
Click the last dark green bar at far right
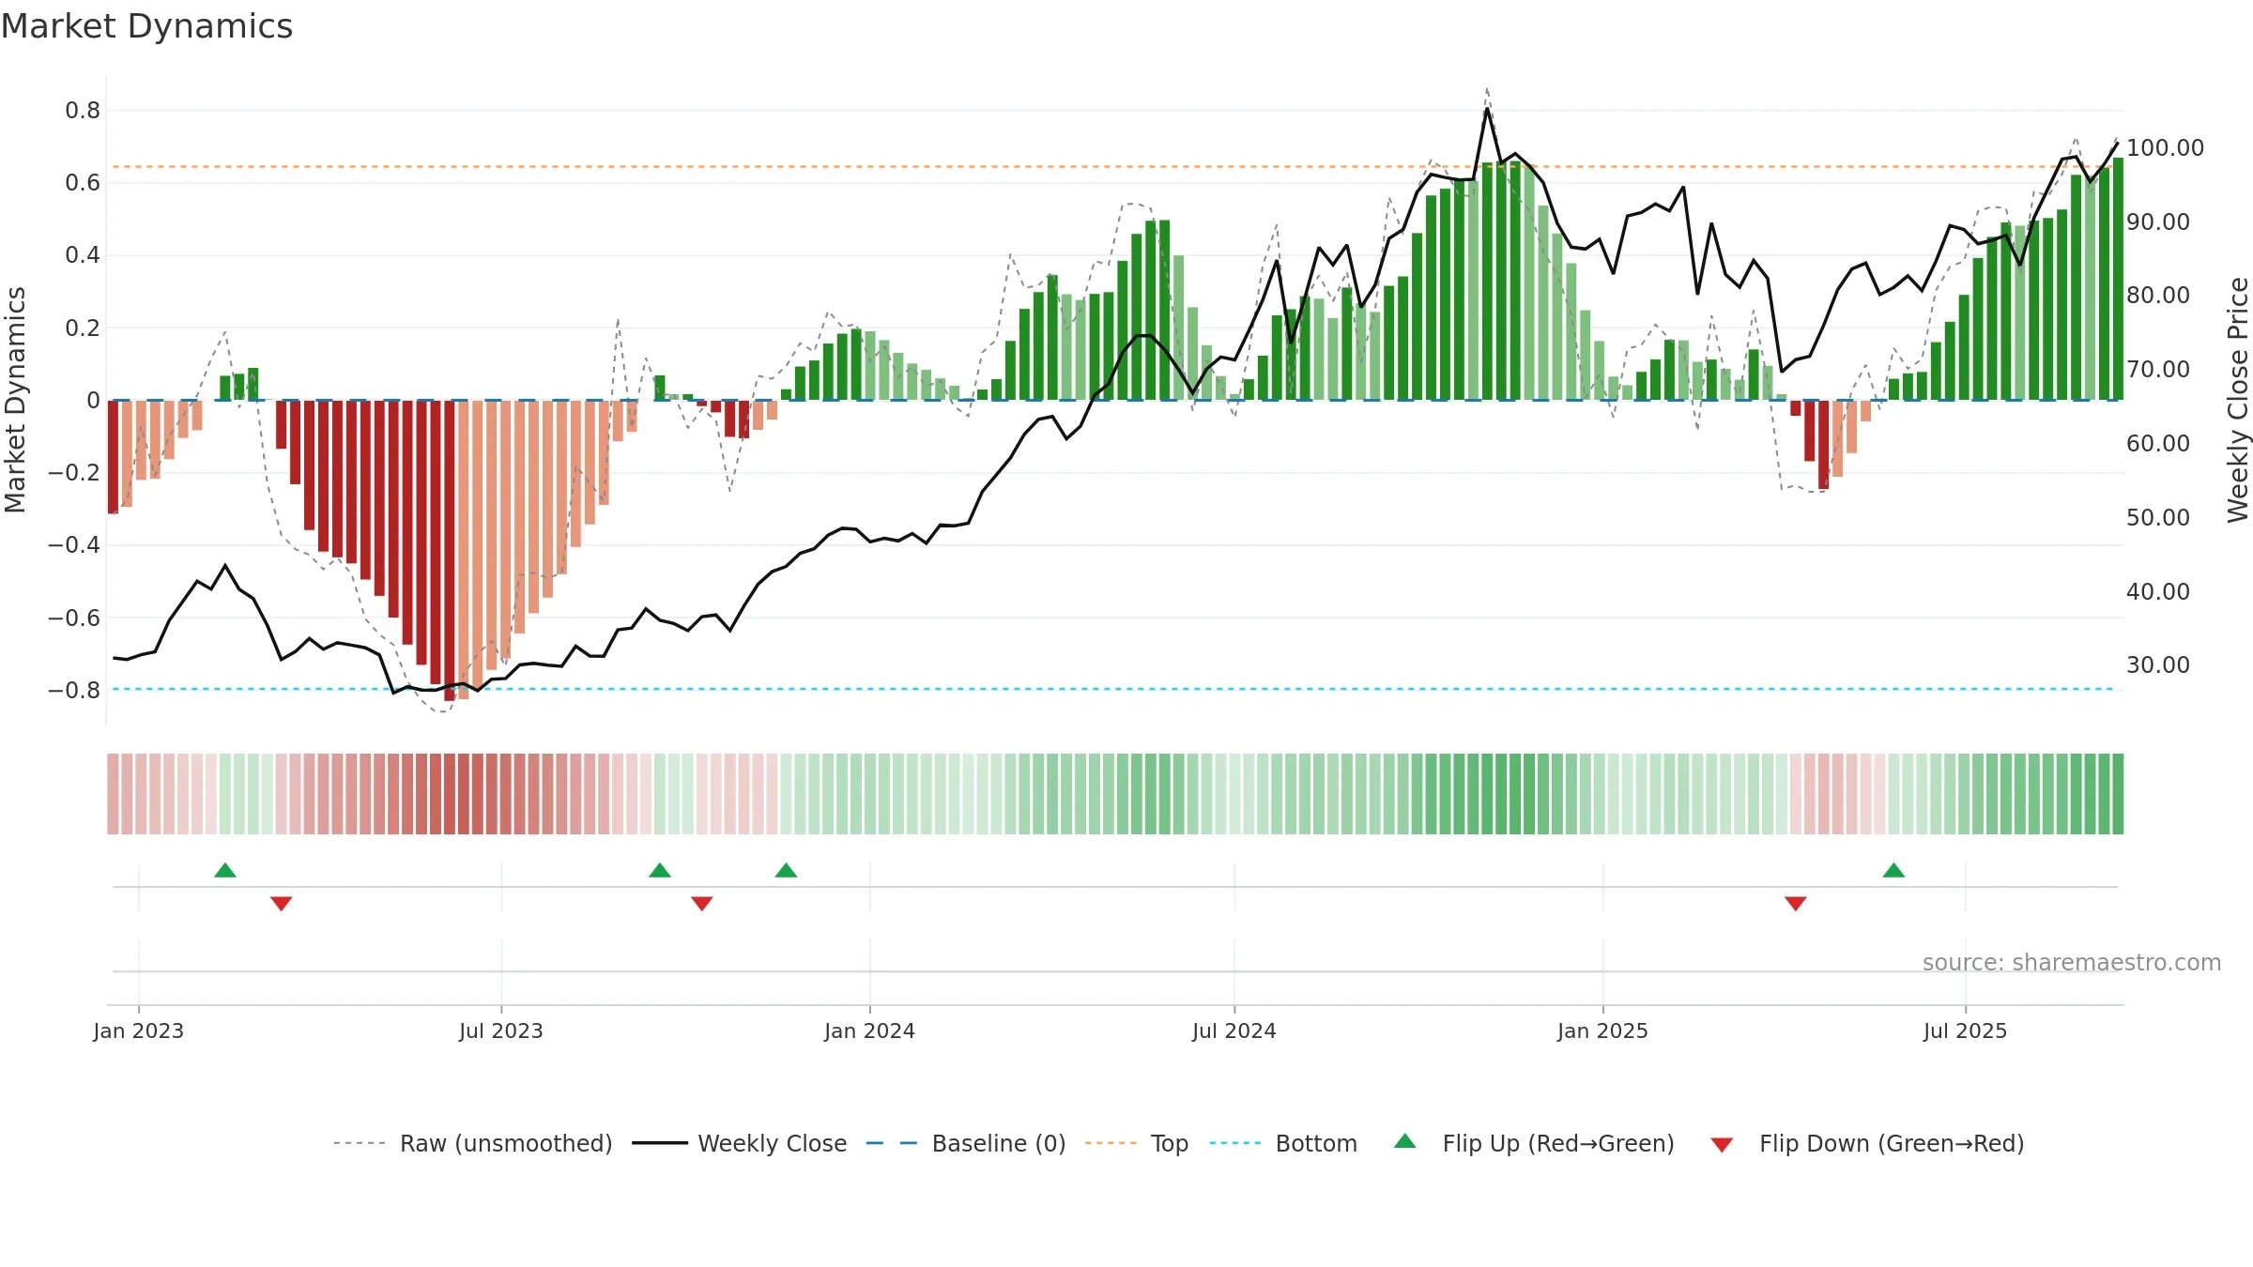2118,279
